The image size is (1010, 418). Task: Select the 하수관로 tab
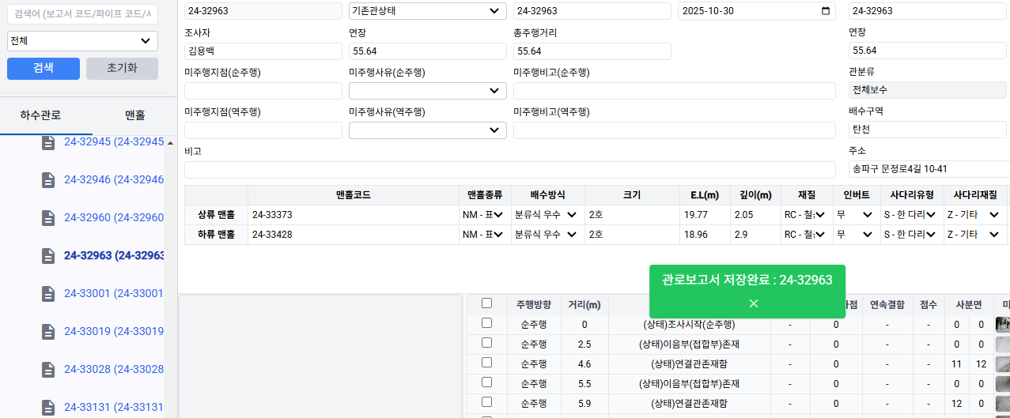[41, 115]
